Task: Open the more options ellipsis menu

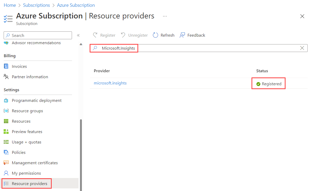Action: 165,16
